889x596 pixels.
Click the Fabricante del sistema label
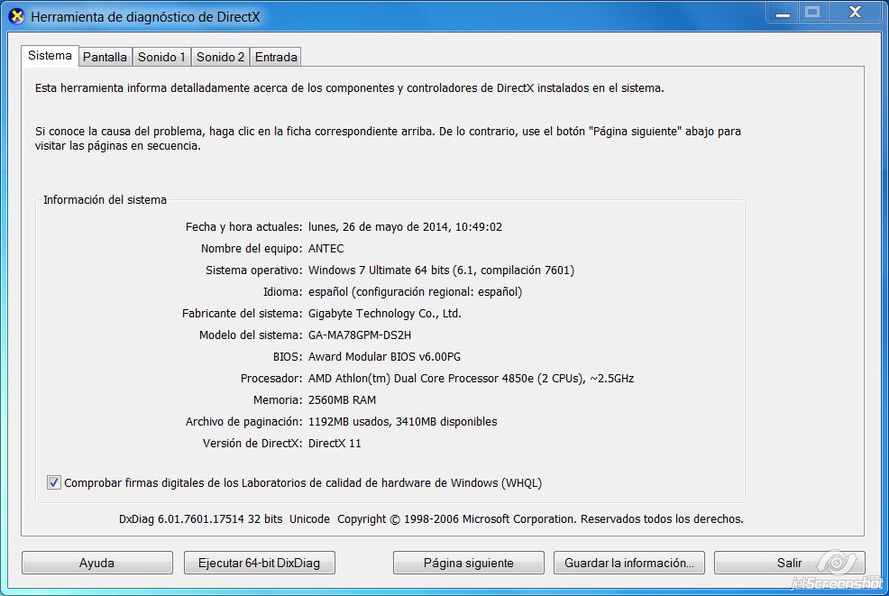click(x=243, y=313)
